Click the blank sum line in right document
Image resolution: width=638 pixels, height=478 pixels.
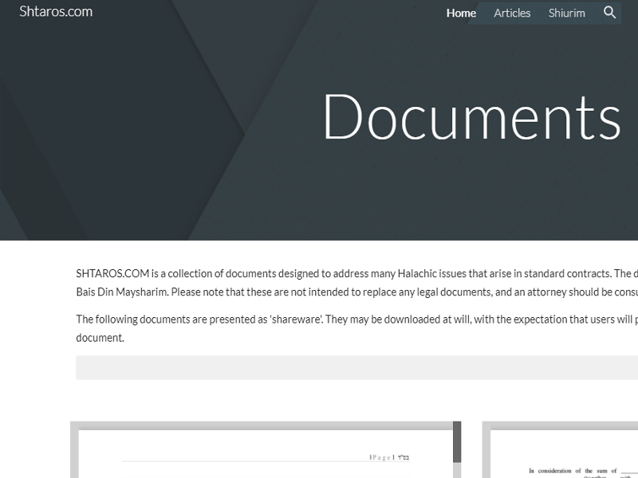click(629, 473)
